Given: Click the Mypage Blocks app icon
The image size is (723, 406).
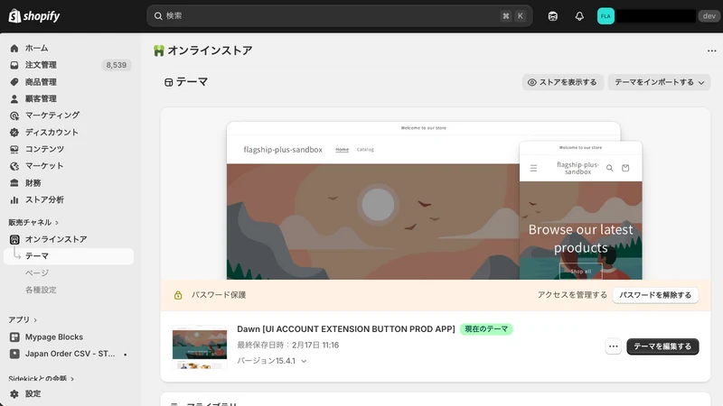Looking at the screenshot, I should pyautogui.click(x=14, y=337).
